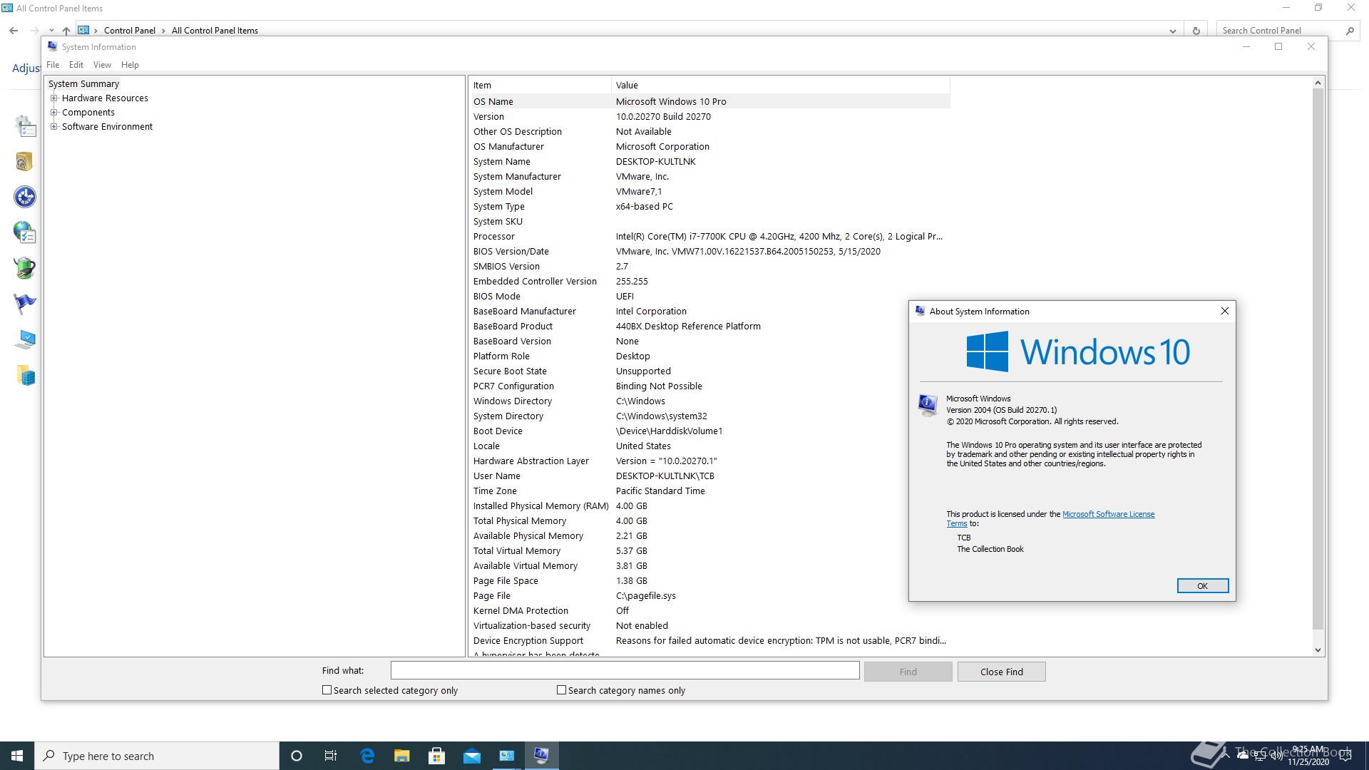Viewport: 1369px width, 770px height.
Task: Click the System Information taskbar button
Action: [x=542, y=756]
